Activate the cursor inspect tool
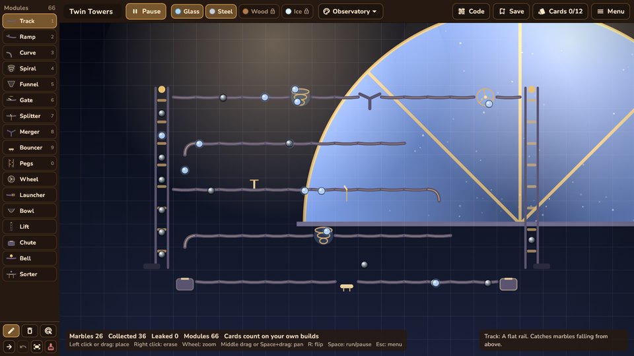The width and height of the screenshot is (634, 356). point(48,331)
